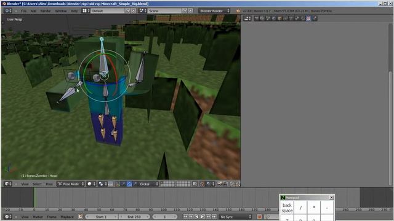Screen dimensions: 394x221
Task: Toggle lock camera and layers to scene
Action: (x=195, y=184)
